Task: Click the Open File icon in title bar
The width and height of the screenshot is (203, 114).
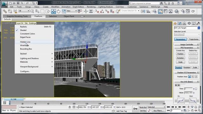Action: pyautogui.click(x=14, y=3)
